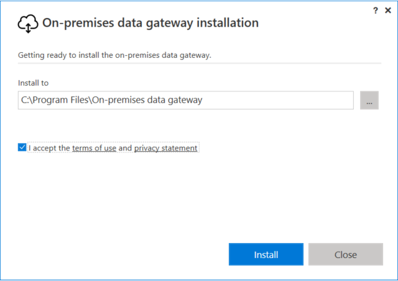Click the cloud download logo icon

pyautogui.click(x=28, y=24)
